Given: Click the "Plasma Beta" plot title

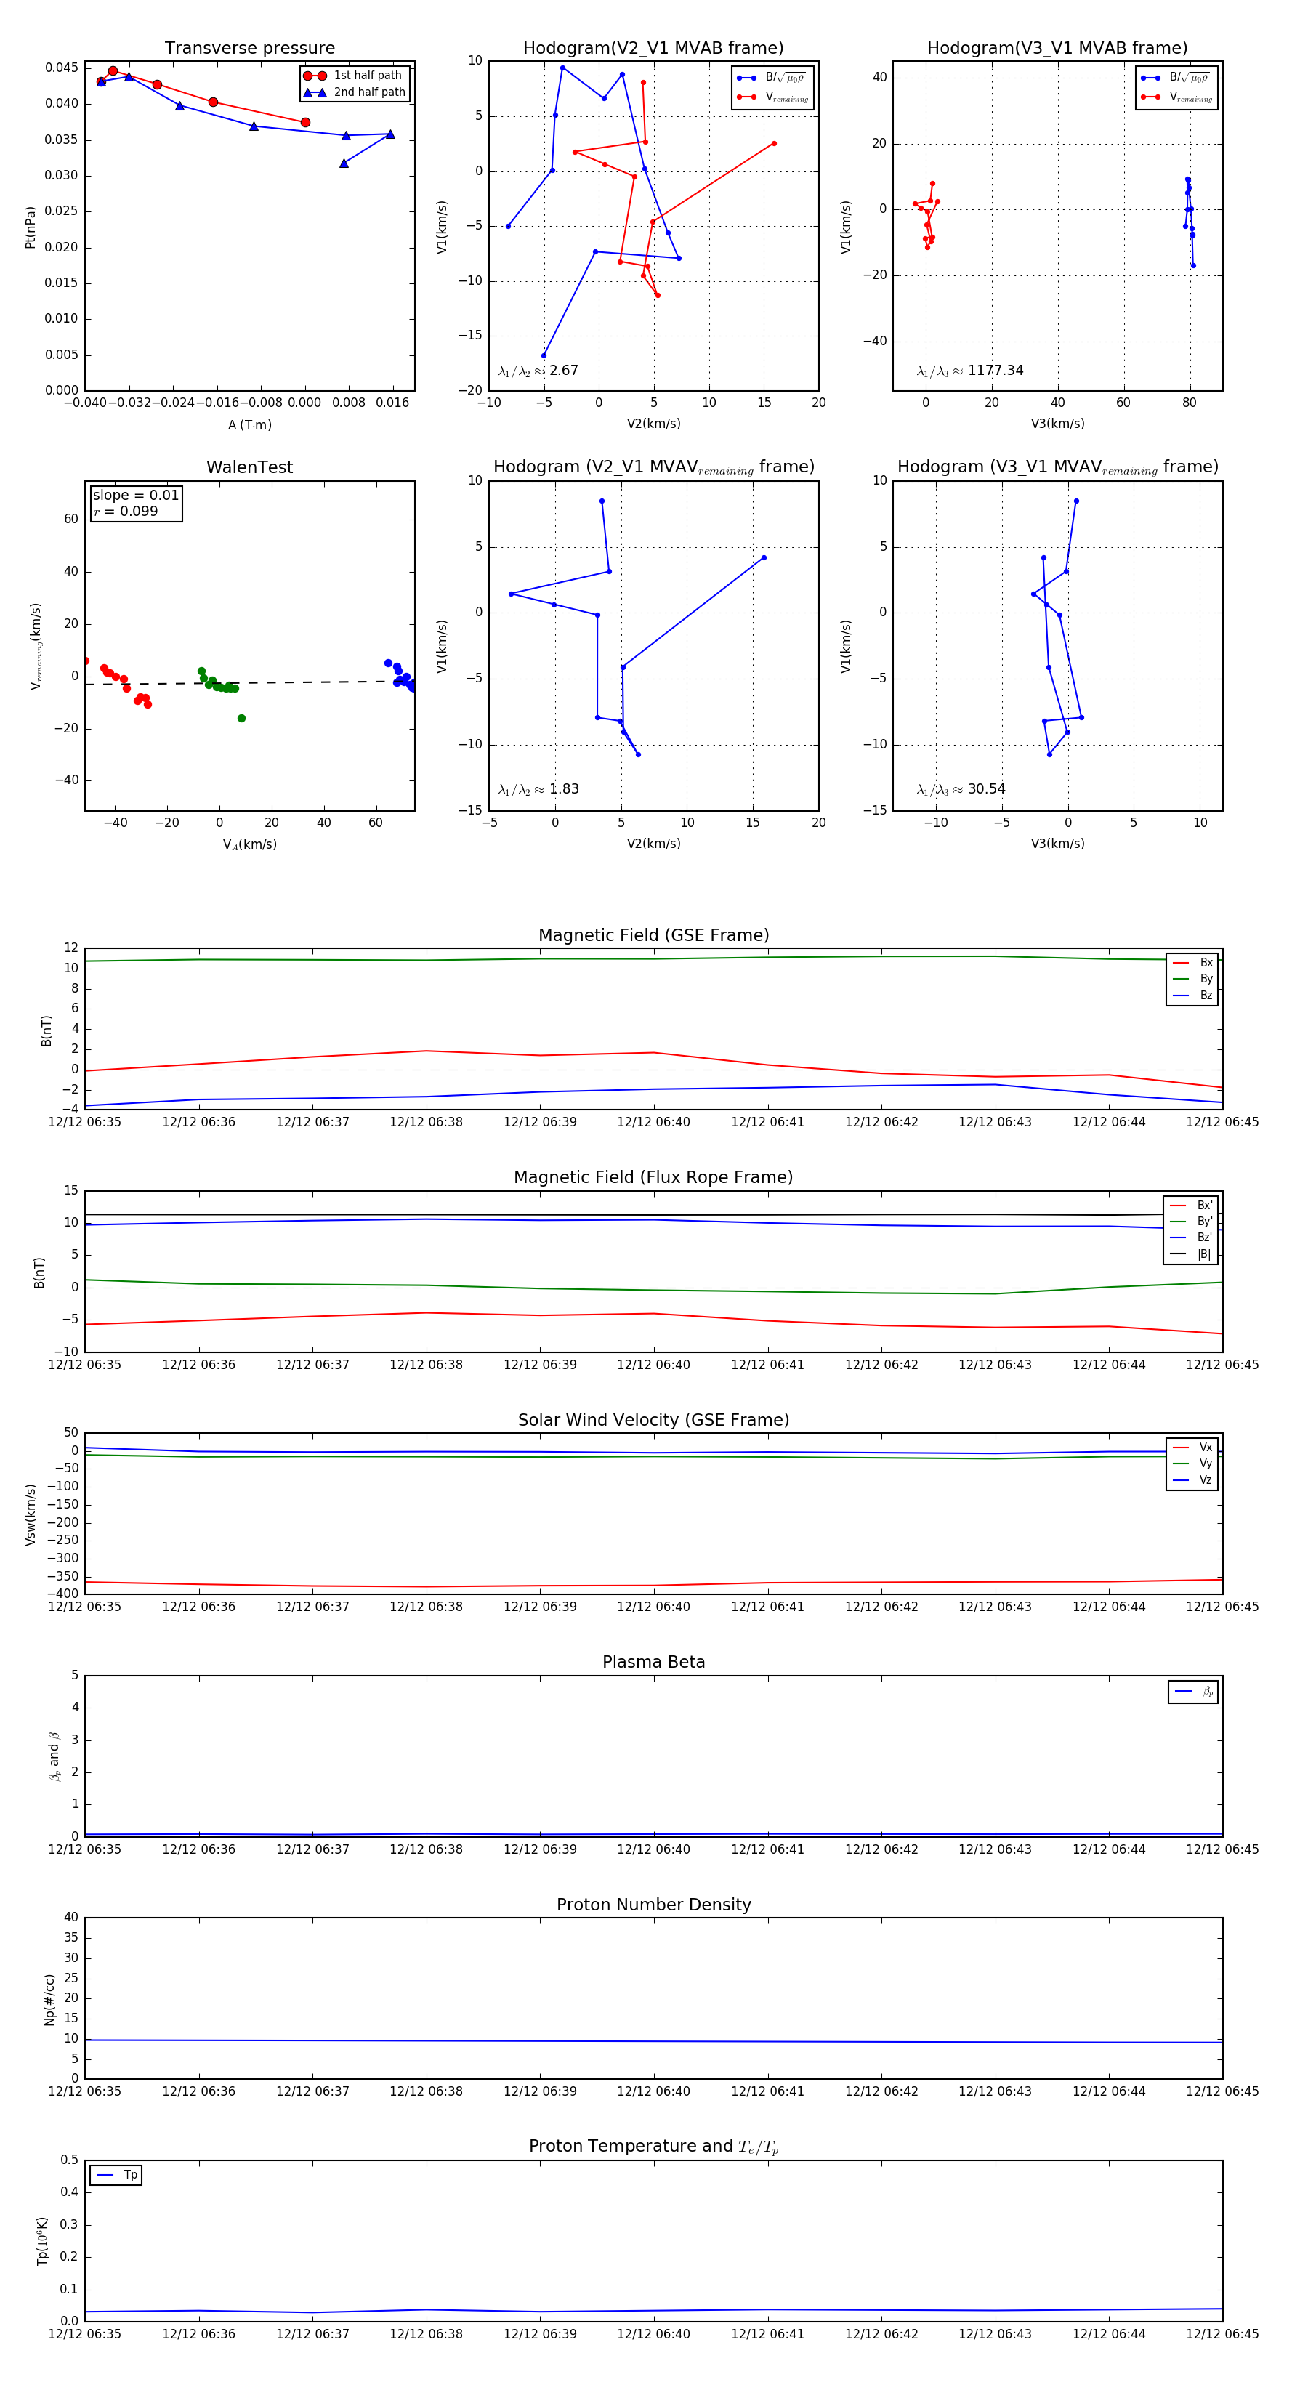Looking at the screenshot, I should [653, 1663].
